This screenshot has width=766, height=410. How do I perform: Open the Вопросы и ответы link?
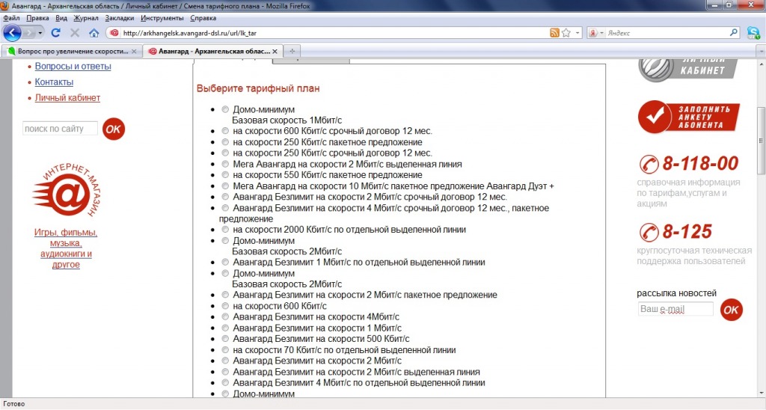pyautogui.click(x=73, y=66)
